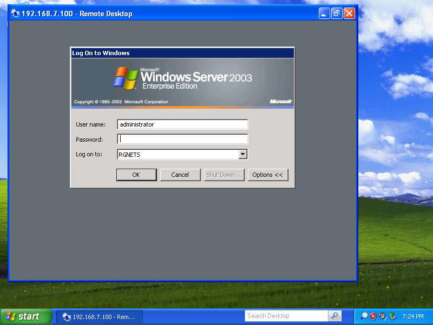This screenshot has width=433, height=325.
Task: Restore down the Remote Desktop window
Action: coord(337,13)
